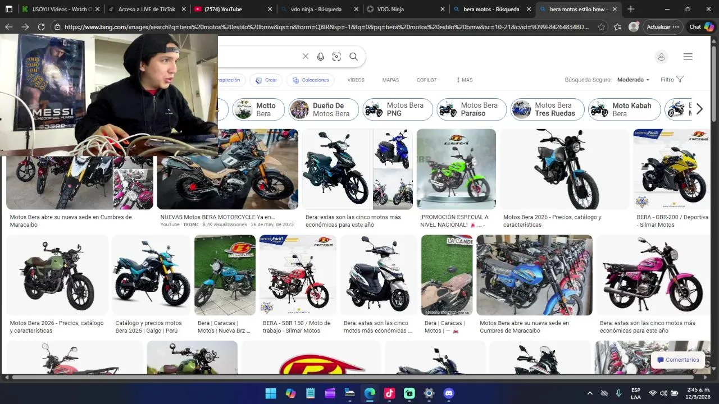Open tab actions menu icon at top-left
The height and width of the screenshot is (404, 719).
[x=8, y=9]
